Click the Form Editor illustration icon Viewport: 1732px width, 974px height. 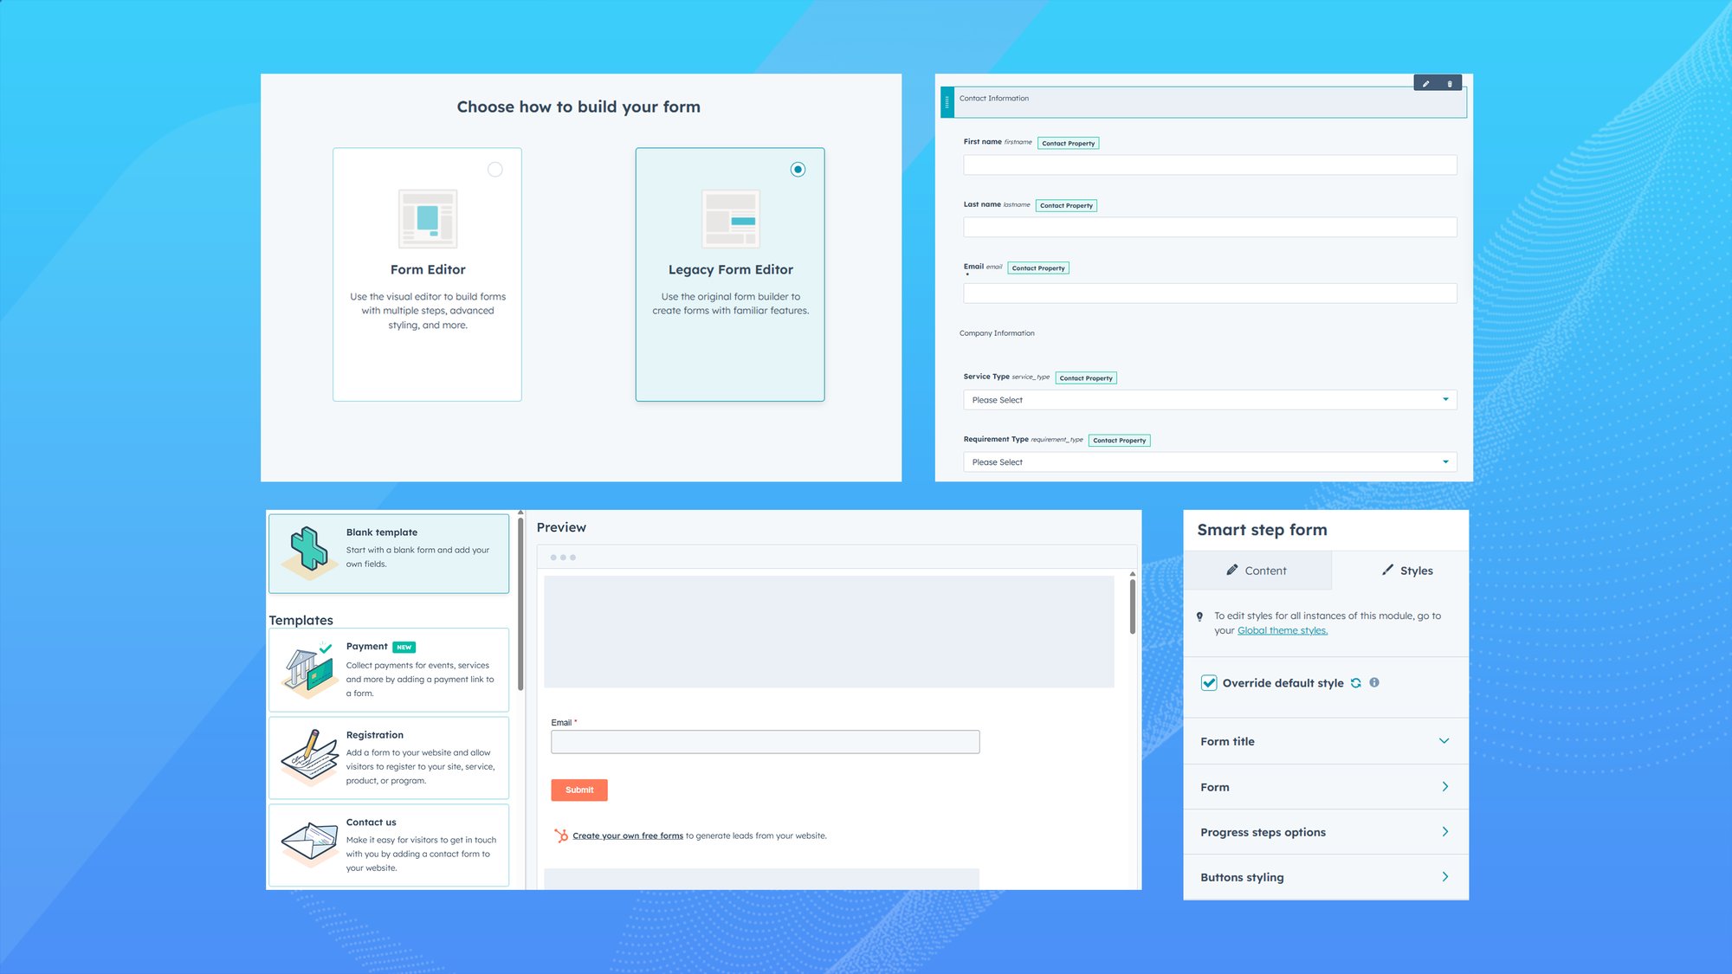point(428,218)
